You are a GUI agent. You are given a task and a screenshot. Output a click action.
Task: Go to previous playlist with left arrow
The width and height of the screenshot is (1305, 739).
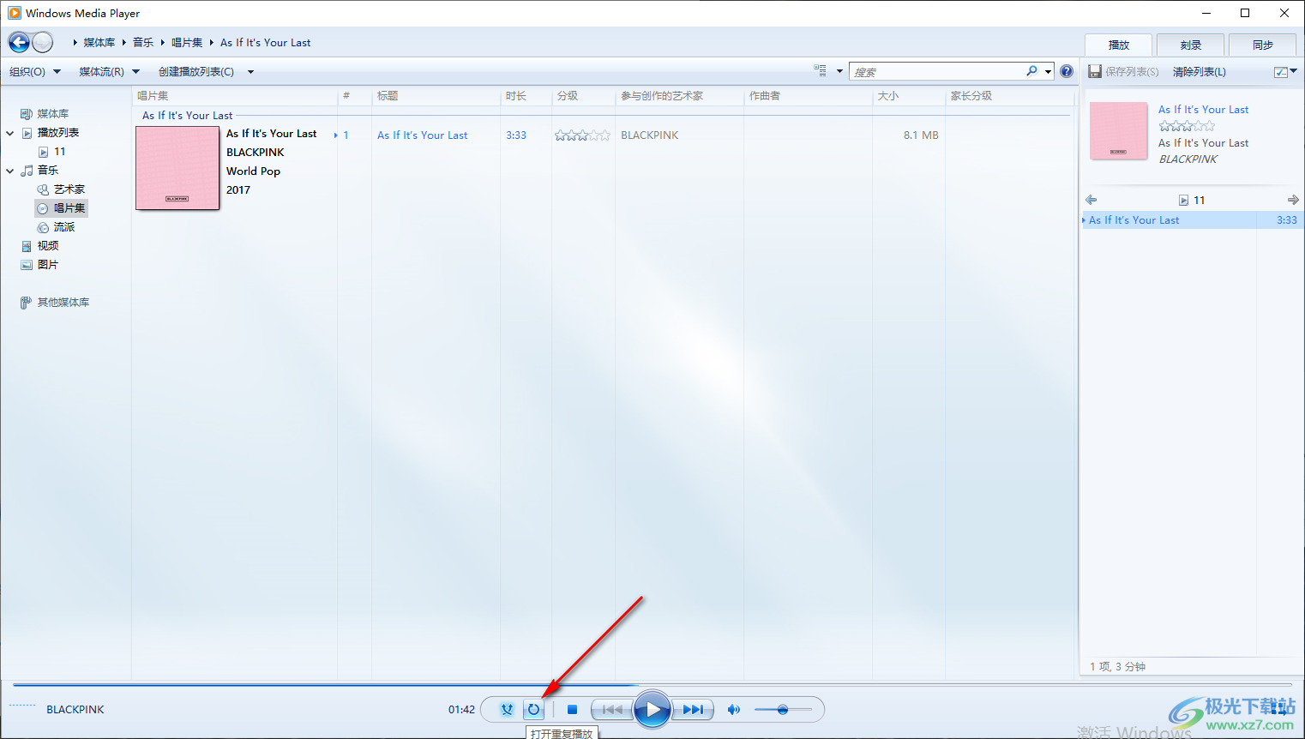tap(1091, 200)
